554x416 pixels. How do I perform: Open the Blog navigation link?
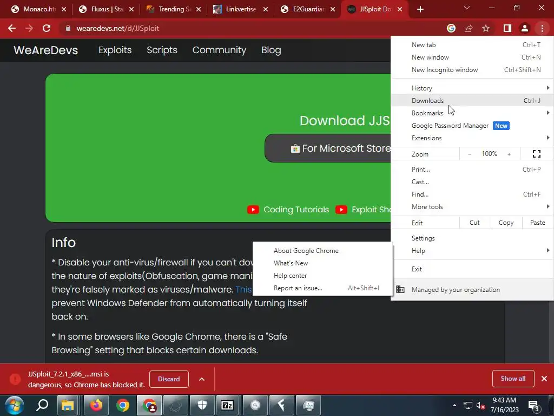[272, 50]
